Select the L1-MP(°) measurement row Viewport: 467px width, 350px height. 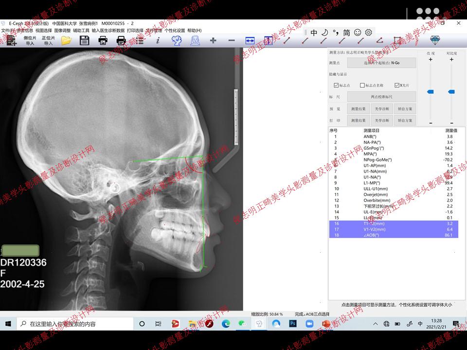click(394, 183)
